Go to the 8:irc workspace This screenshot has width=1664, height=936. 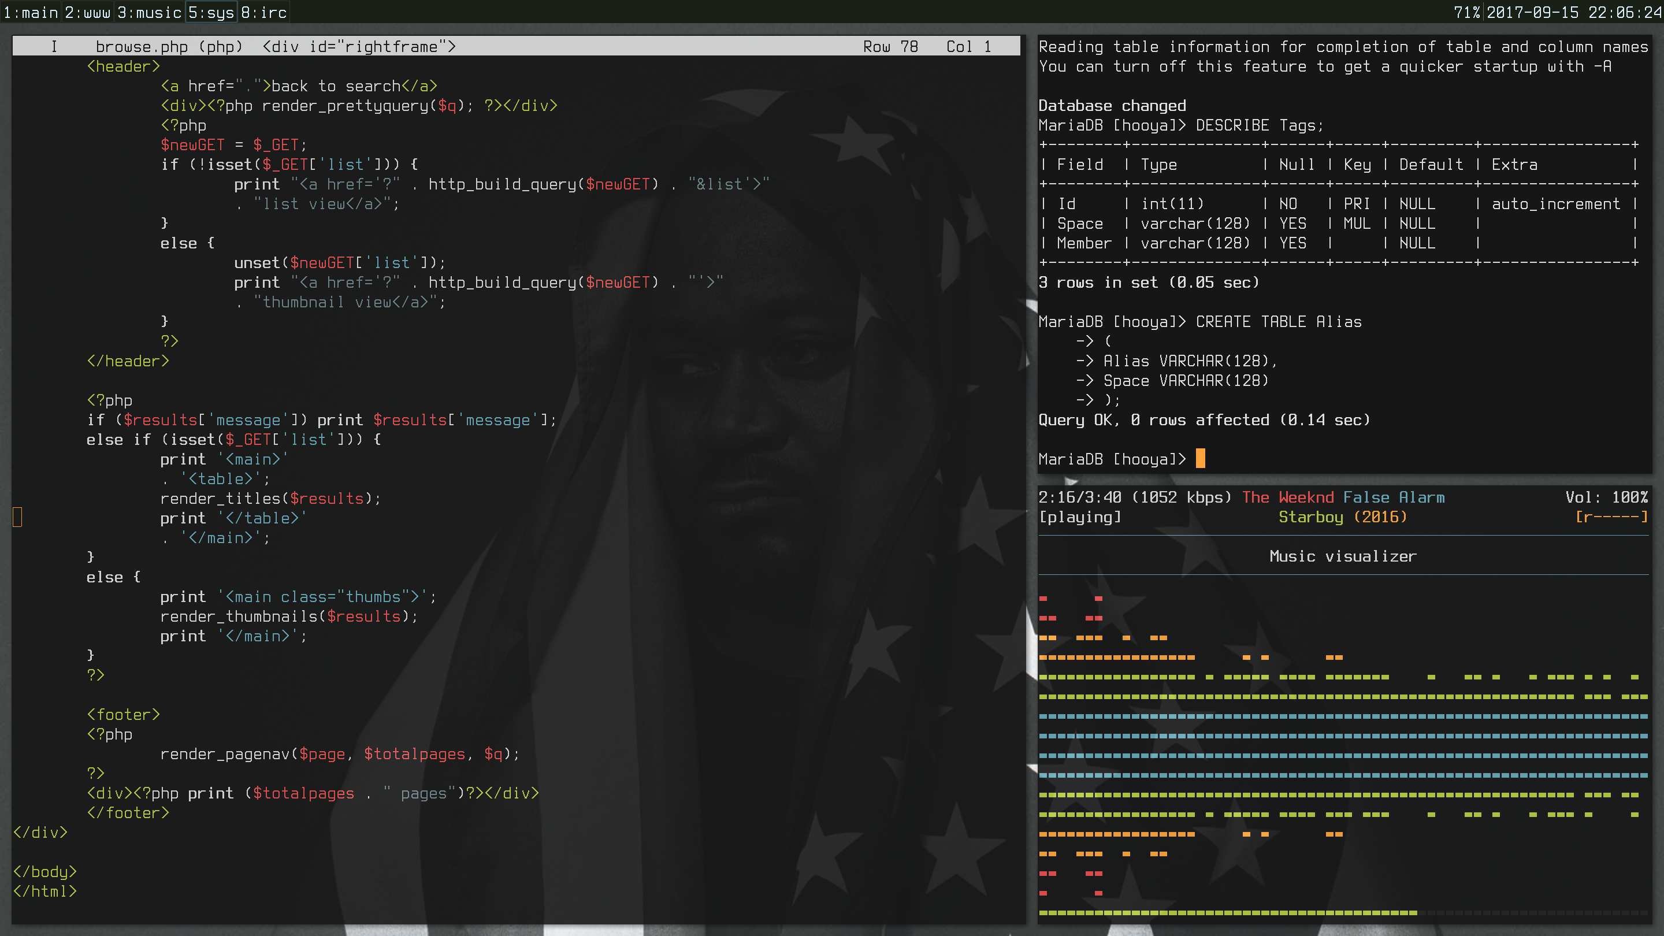(x=263, y=12)
